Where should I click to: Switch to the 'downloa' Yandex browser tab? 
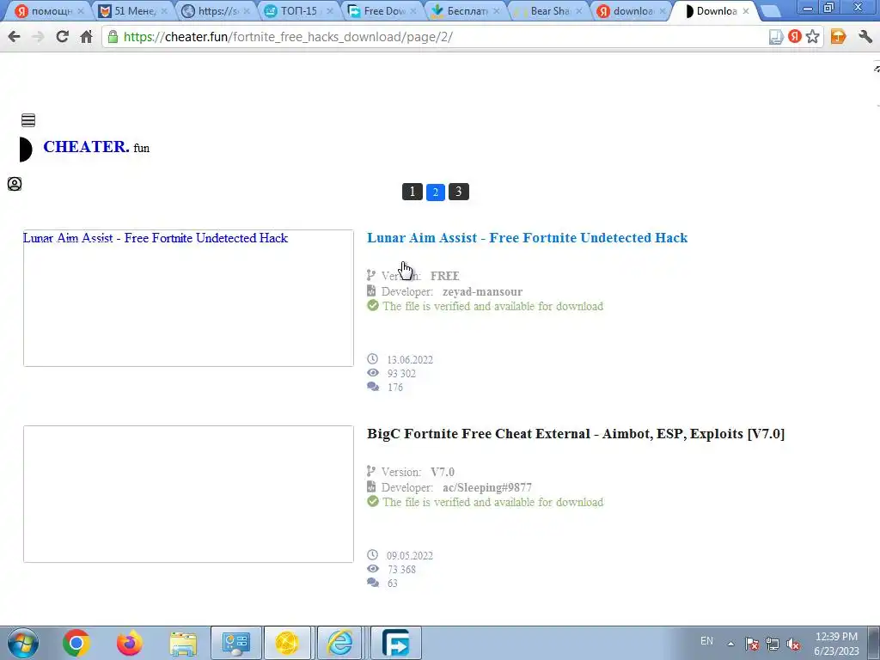(632, 10)
